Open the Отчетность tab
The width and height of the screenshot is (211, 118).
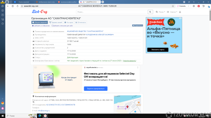(x=80, y=22)
